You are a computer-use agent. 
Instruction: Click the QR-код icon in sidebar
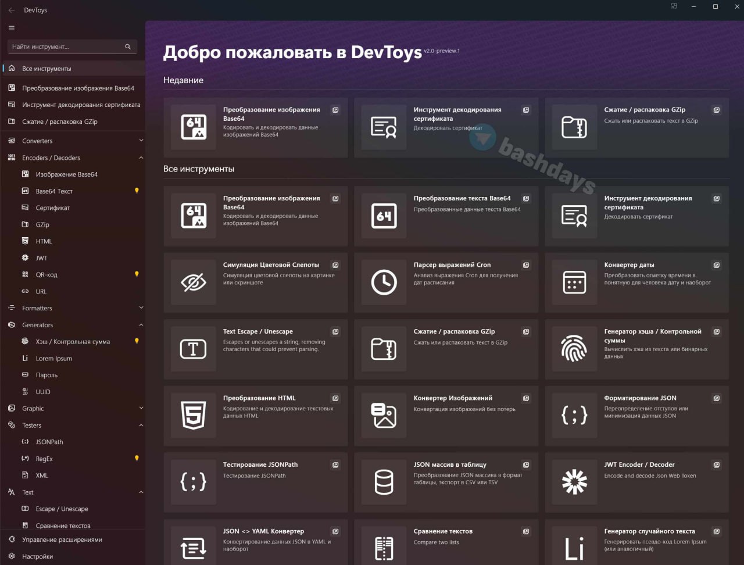(25, 275)
